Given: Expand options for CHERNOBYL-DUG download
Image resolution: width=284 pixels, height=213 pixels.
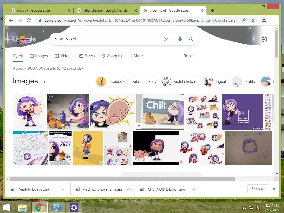Looking at the screenshot, I should click(193, 189).
